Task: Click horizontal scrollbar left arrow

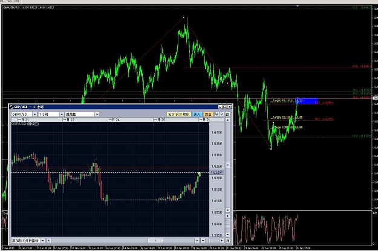Action: tap(49, 240)
